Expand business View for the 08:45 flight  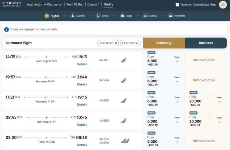219,120
